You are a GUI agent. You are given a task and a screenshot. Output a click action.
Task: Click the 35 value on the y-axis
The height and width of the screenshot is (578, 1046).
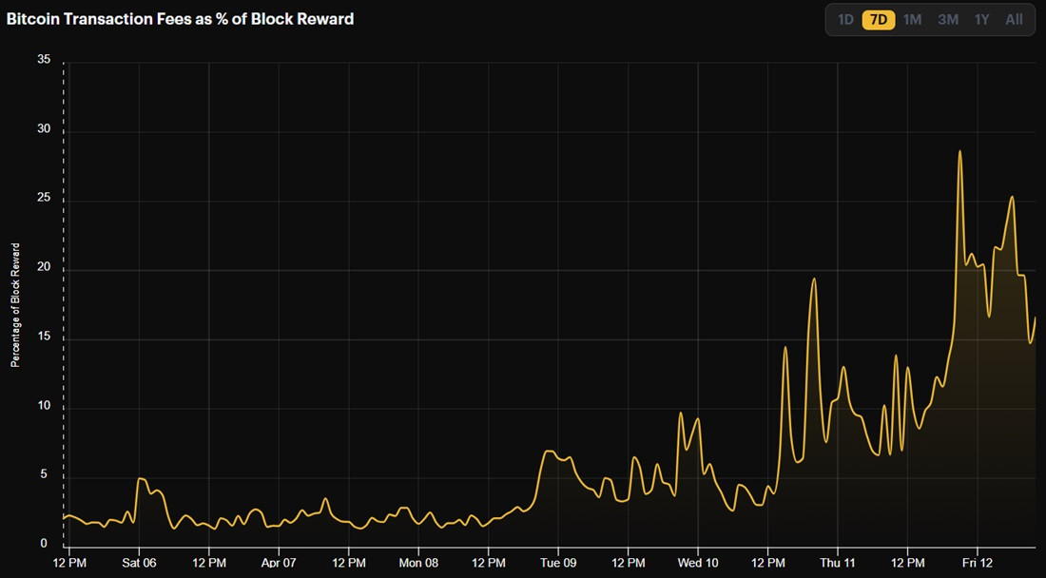click(44, 59)
